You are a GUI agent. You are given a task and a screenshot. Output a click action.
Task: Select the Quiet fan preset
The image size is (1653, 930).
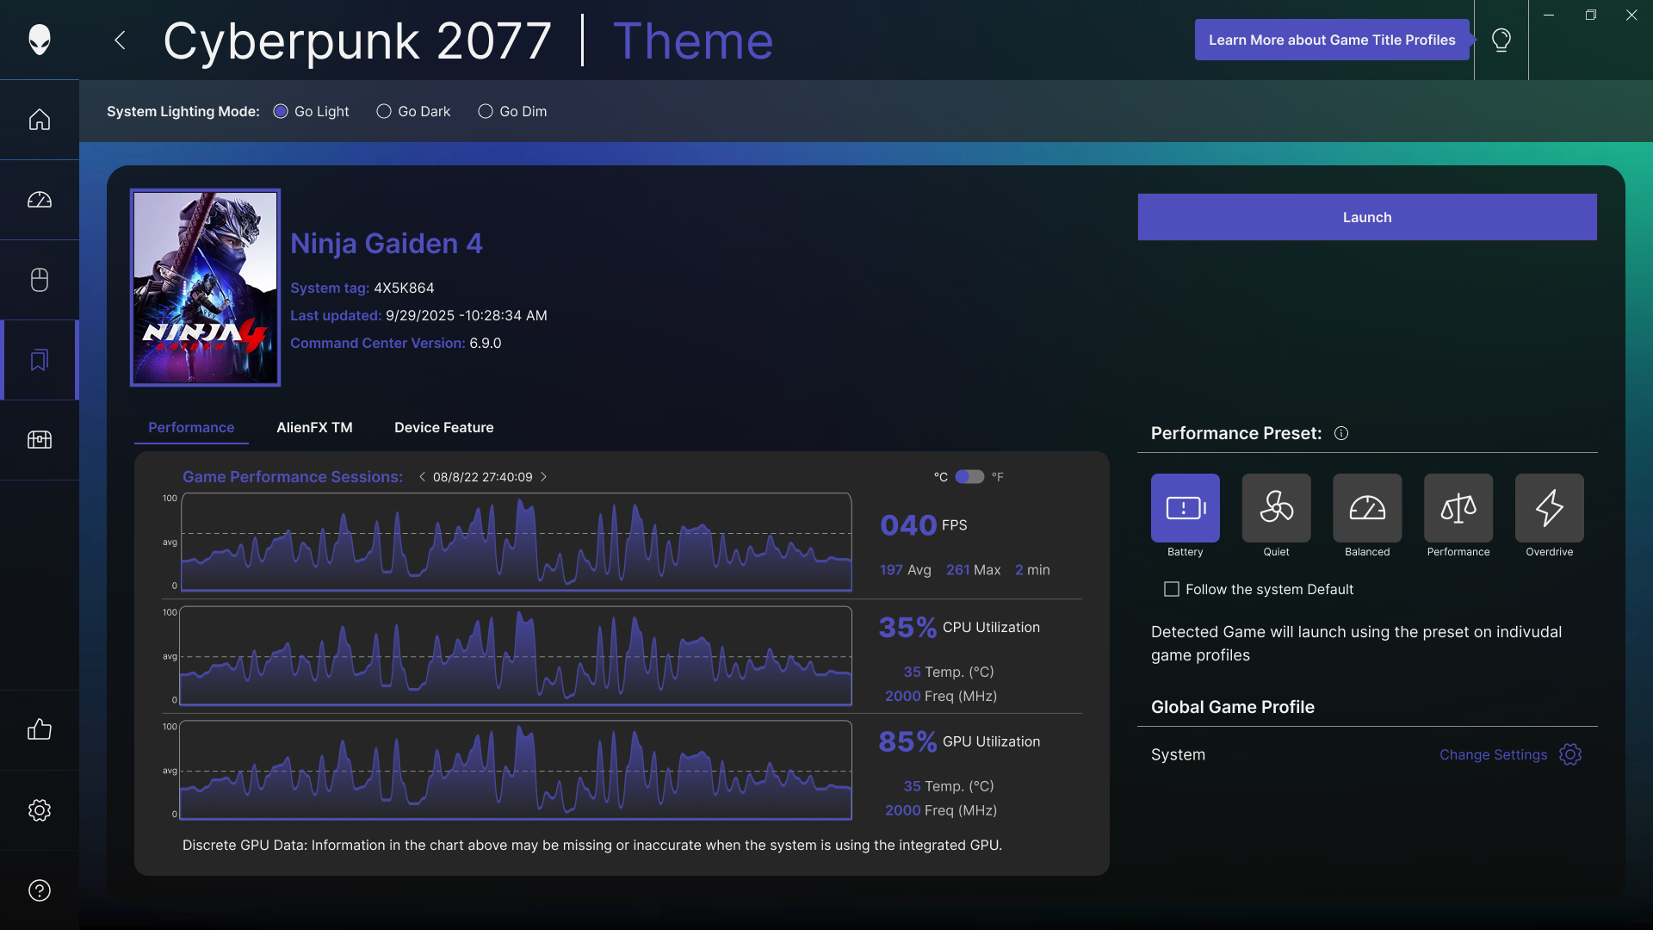point(1276,508)
